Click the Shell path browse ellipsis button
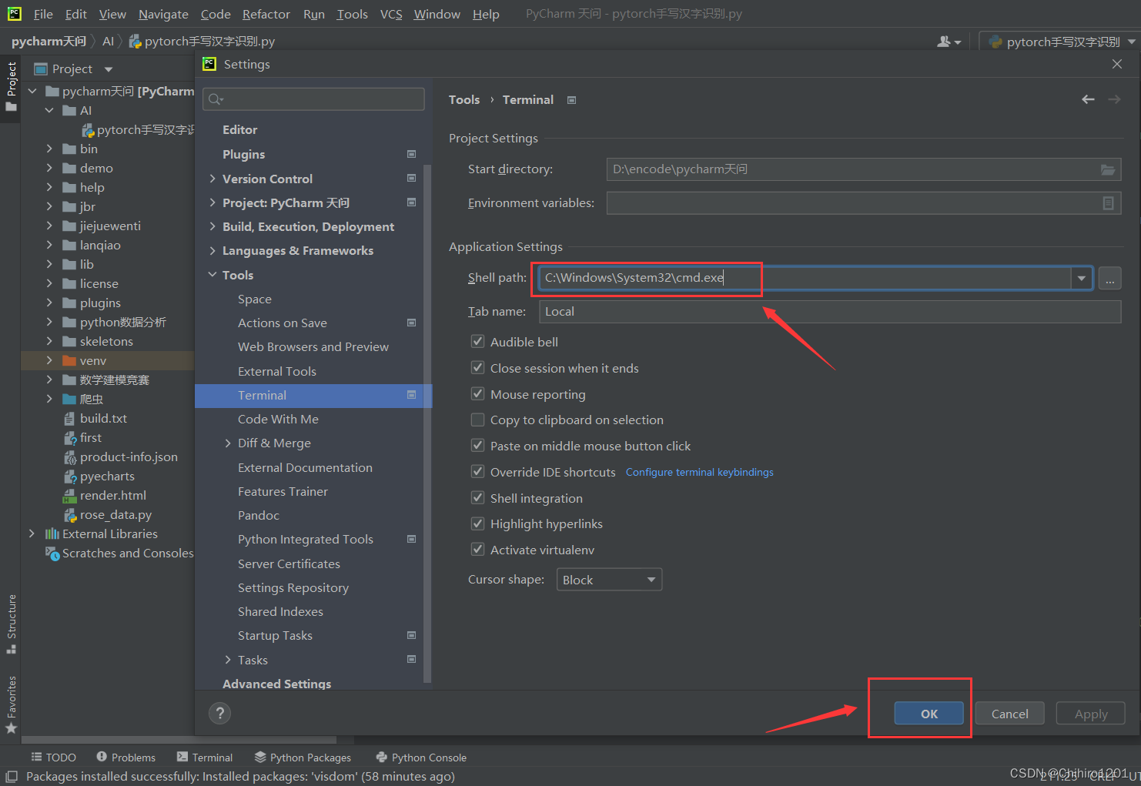 1109,278
